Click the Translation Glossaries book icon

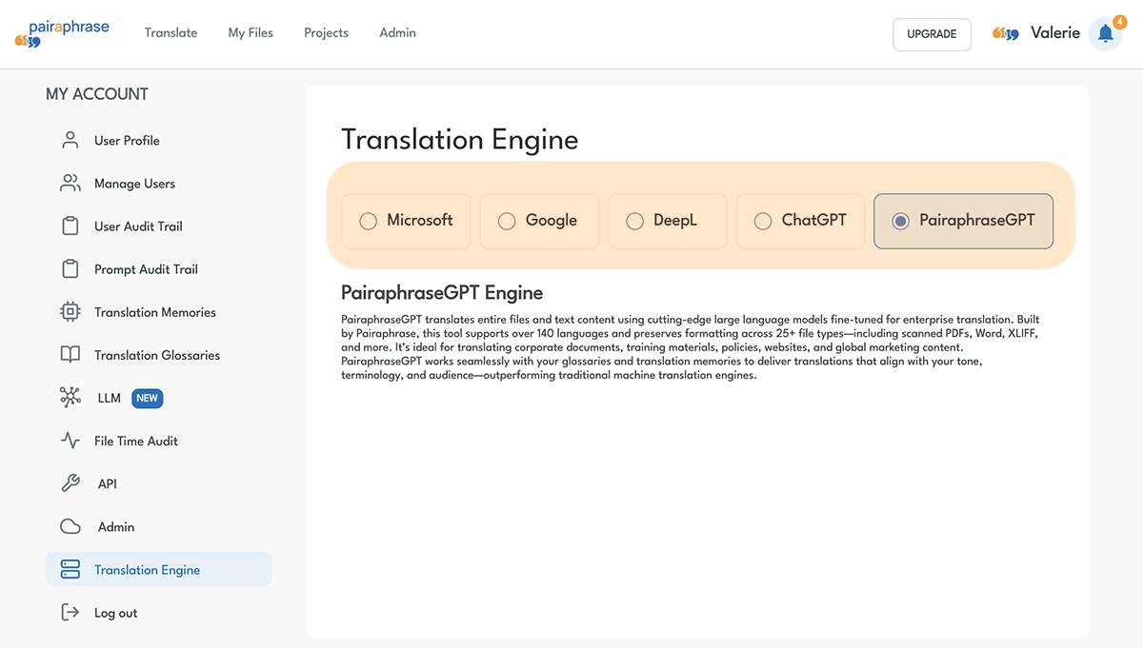[70, 355]
